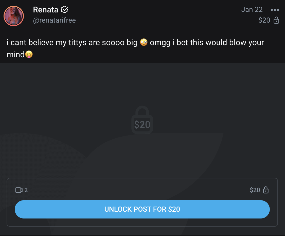Click the verified checkmark badge beside Renata

pos(65,10)
